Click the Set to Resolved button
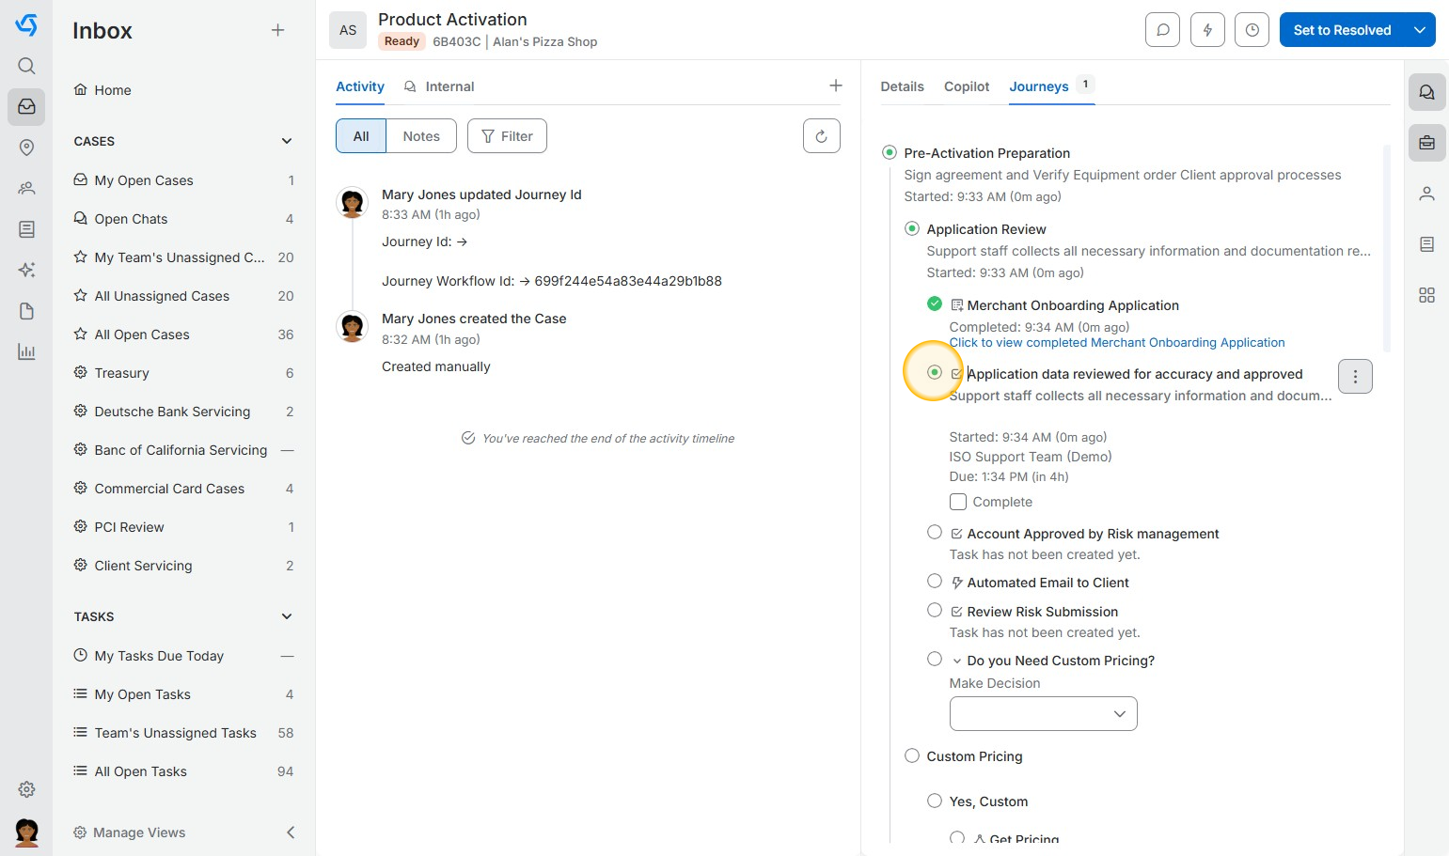The width and height of the screenshot is (1449, 856). pyautogui.click(x=1341, y=30)
